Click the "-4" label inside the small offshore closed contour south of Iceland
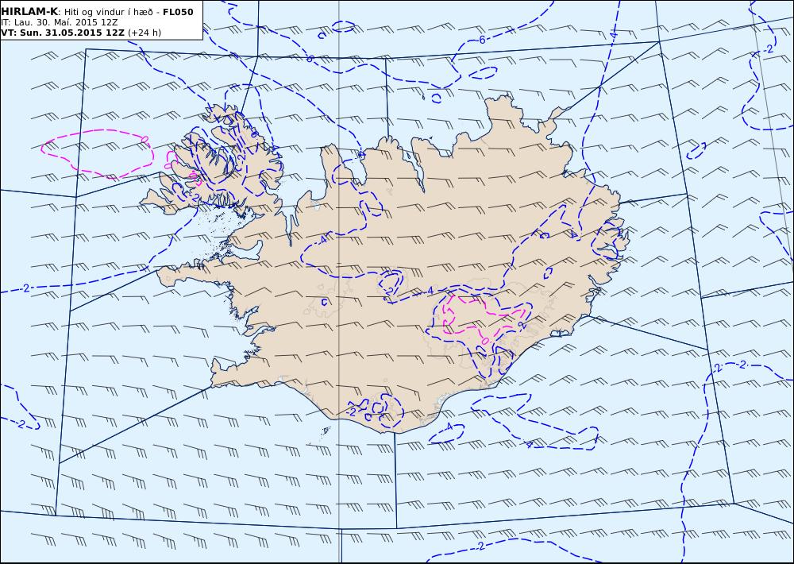This screenshot has width=794, height=564. [448, 427]
